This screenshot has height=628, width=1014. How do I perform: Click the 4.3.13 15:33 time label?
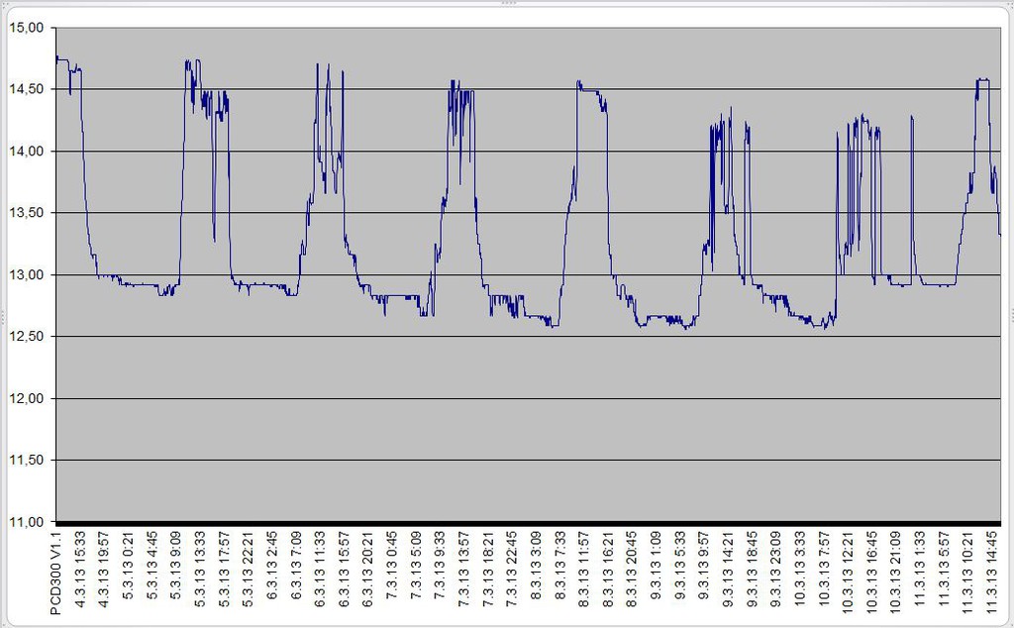pyautogui.click(x=79, y=570)
